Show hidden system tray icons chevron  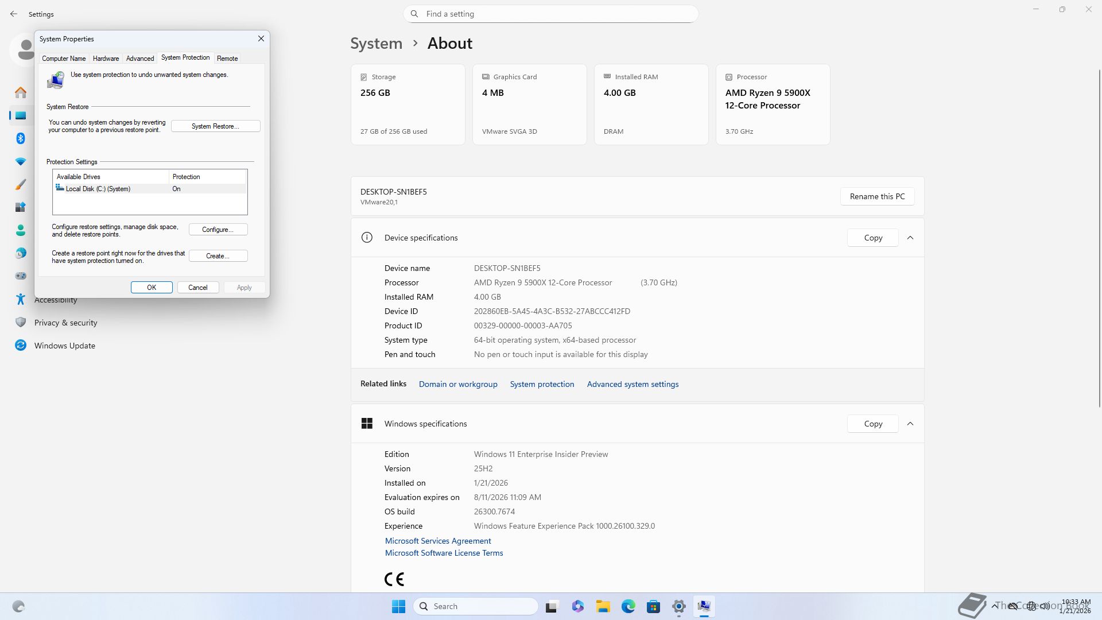[x=994, y=606]
